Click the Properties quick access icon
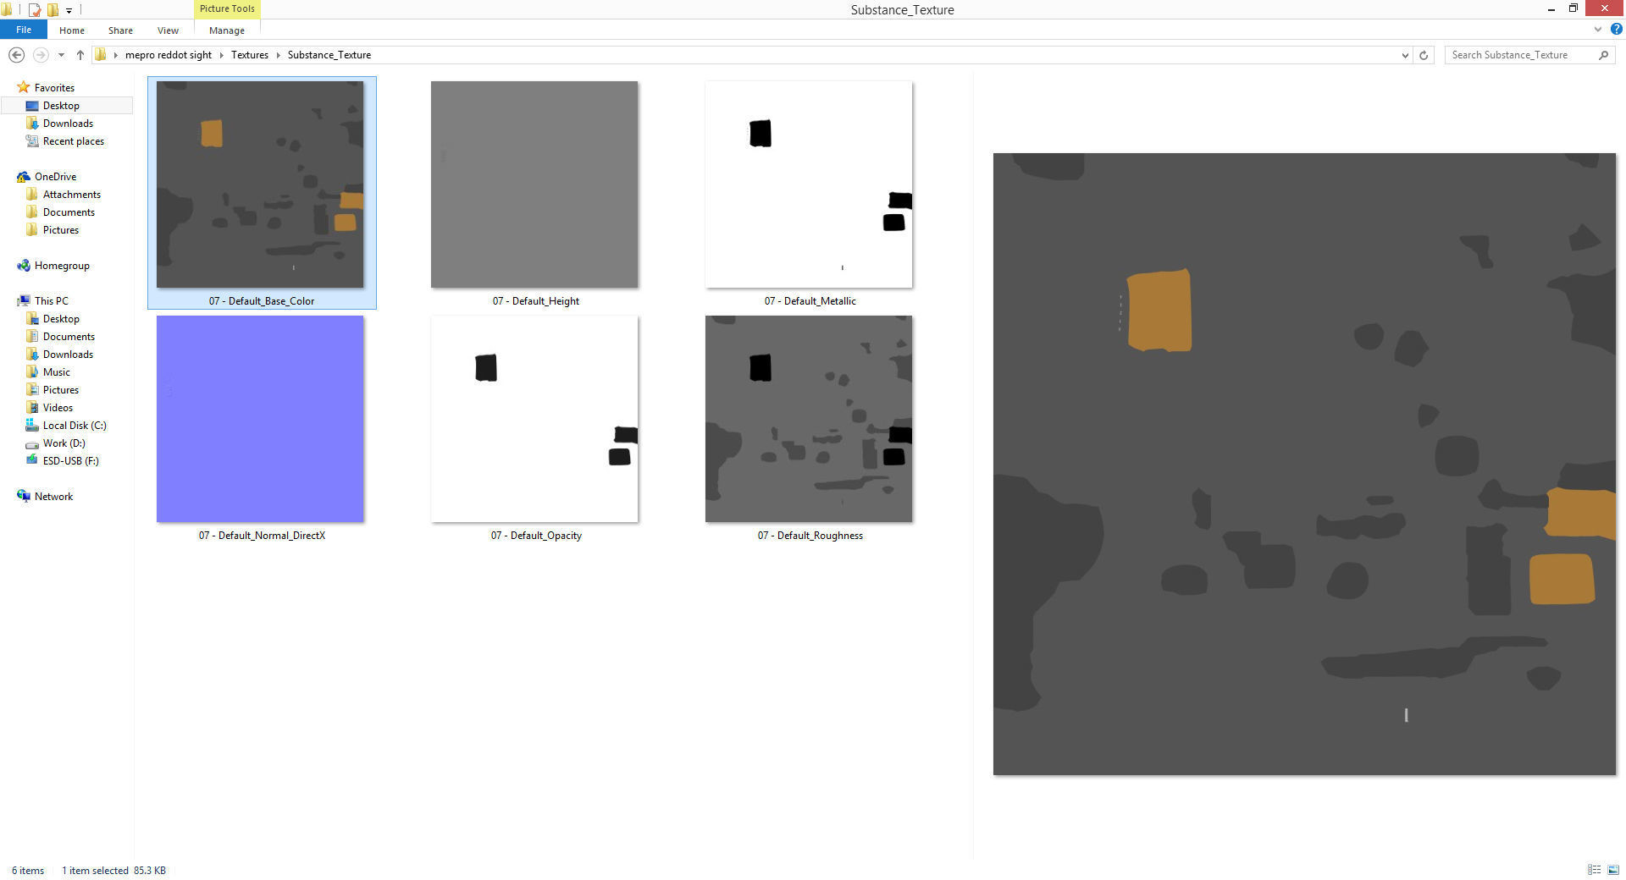Viewport: 1626px width, 880px height. point(35,10)
